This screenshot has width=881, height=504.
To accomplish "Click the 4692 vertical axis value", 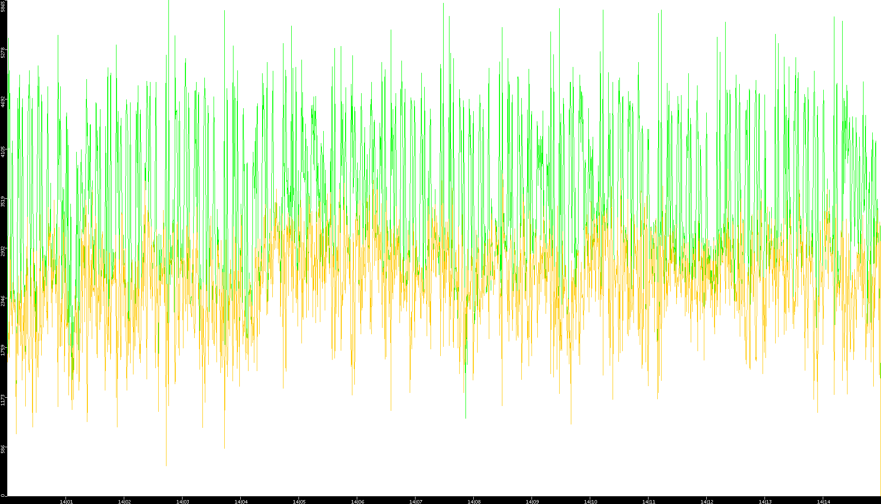I will (x=3, y=101).
